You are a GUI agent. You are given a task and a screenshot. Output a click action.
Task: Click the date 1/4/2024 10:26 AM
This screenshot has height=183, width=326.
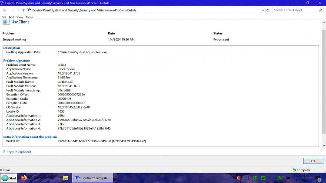121,39
